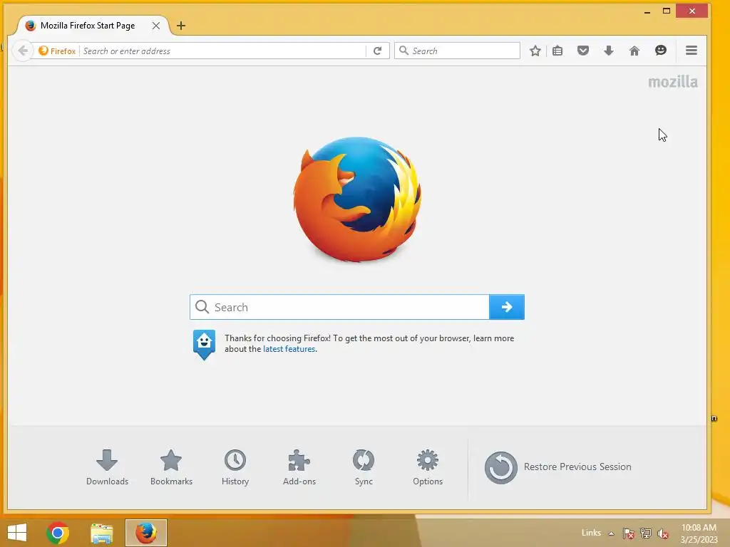Open File Explorer from the taskbar
Viewport: 730px width, 547px height.
click(x=101, y=533)
